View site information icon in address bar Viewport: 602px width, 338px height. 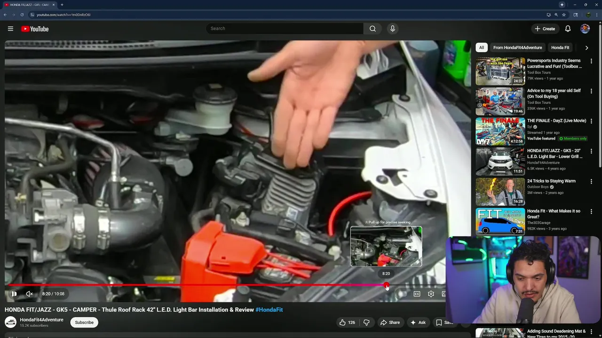click(32, 15)
